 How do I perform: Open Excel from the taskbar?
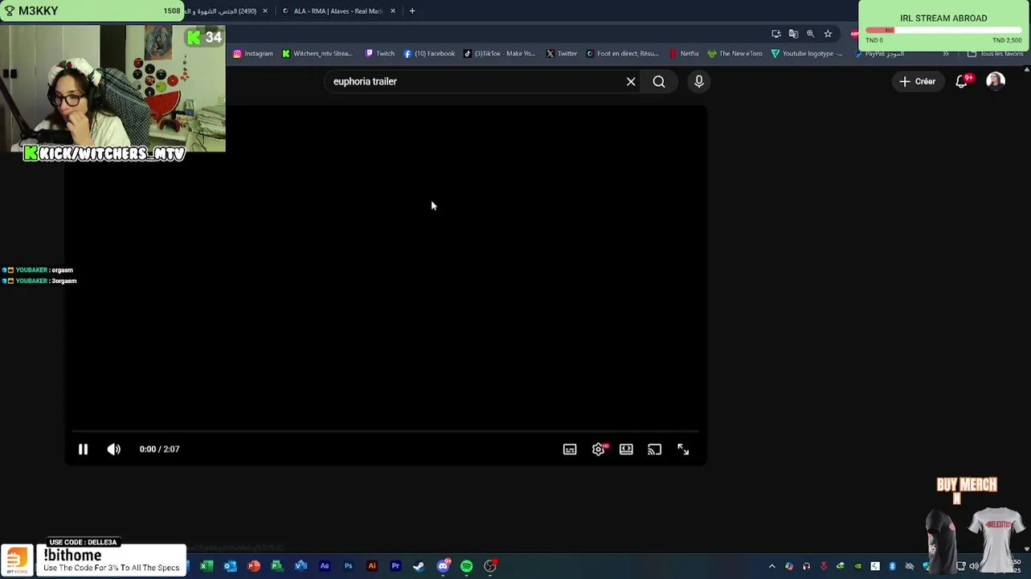[x=207, y=566]
